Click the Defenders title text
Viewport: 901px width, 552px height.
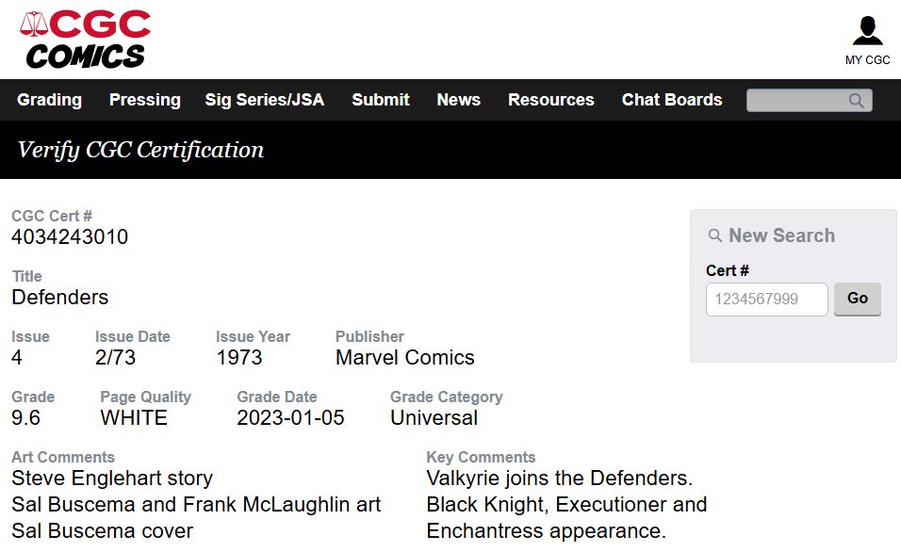60,298
